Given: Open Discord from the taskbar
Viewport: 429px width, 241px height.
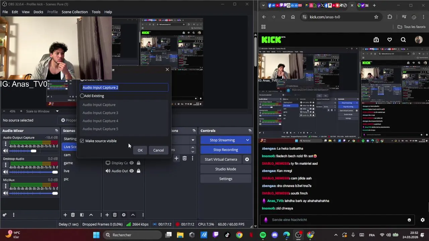Looking at the screenshot, I should (275, 235).
